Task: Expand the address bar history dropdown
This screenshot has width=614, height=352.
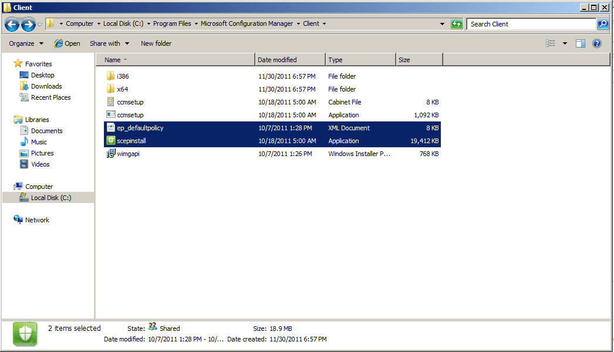Action: [x=442, y=24]
